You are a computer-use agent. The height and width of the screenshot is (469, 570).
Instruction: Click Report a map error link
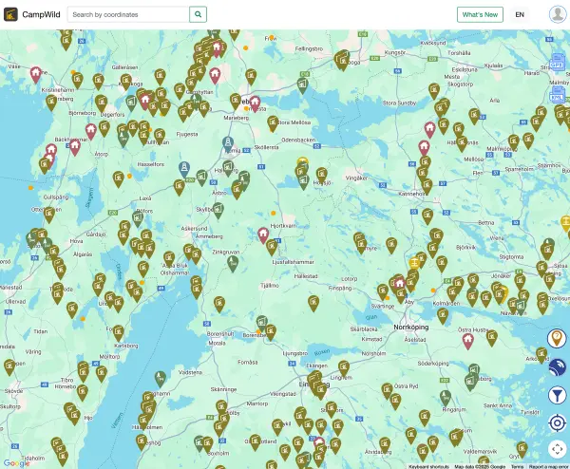click(548, 466)
